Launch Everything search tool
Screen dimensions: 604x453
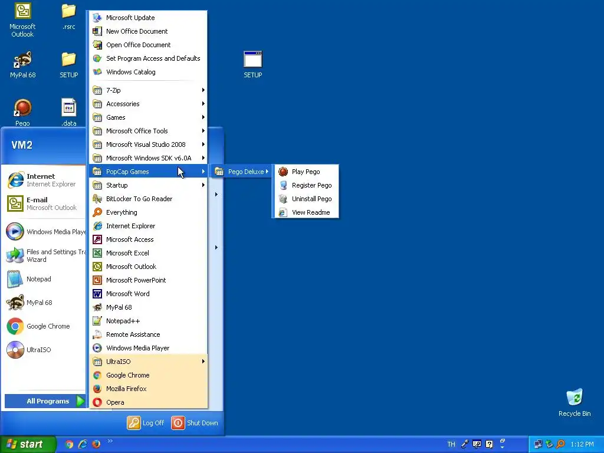click(x=149, y=212)
